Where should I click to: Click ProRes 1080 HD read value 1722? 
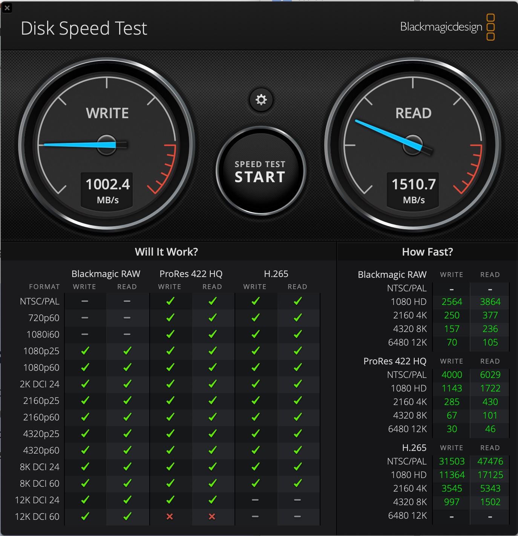490,388
